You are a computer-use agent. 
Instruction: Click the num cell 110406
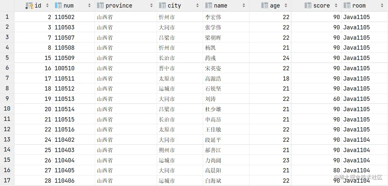click(x=64, y=181)
